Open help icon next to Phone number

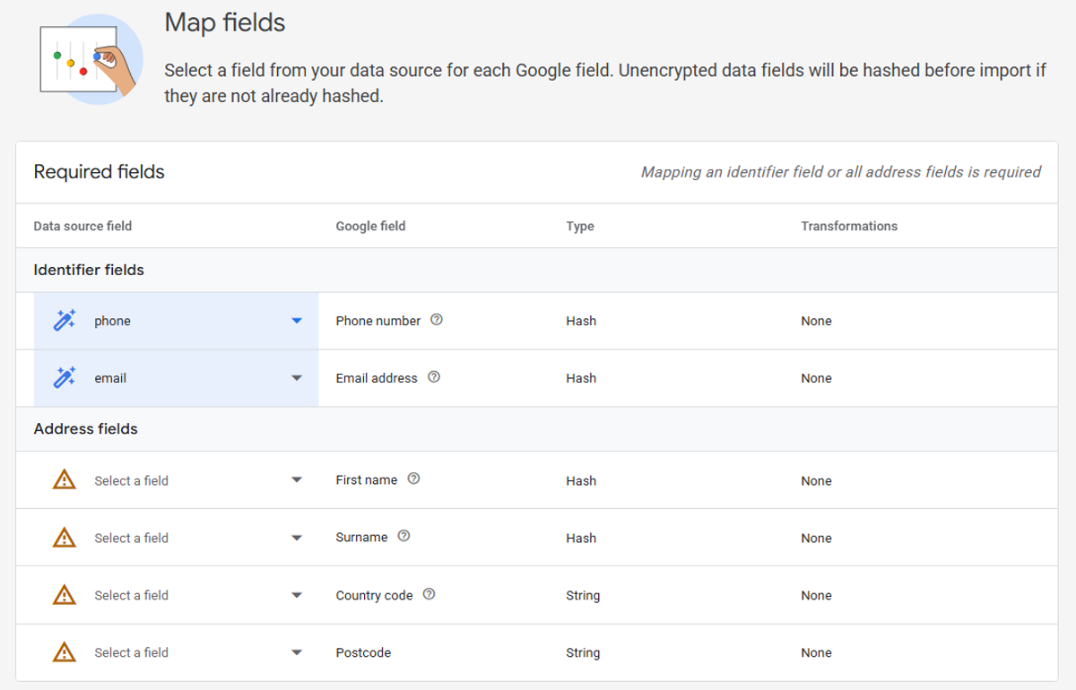437,320
